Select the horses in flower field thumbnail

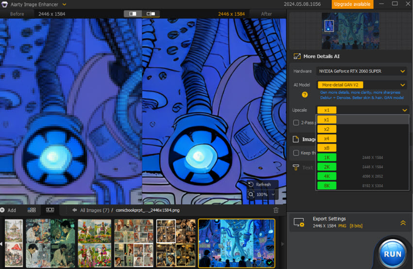coord(95,243)
